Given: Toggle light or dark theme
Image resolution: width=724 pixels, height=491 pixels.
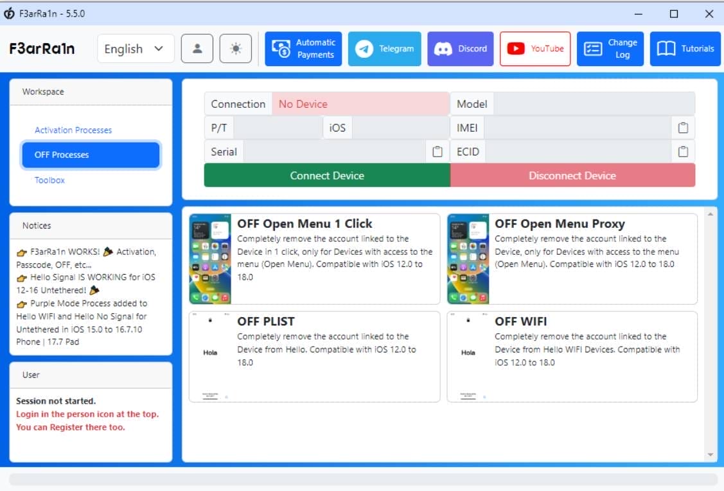Looking at the screenshot, I should point(235,48).
